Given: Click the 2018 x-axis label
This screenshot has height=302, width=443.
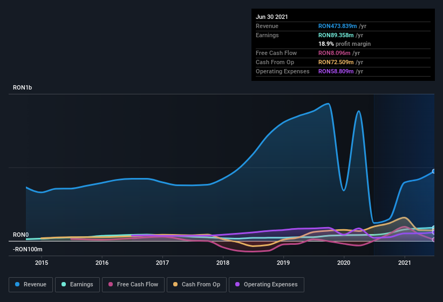Looking at the screenshot, I should [223, 263].
